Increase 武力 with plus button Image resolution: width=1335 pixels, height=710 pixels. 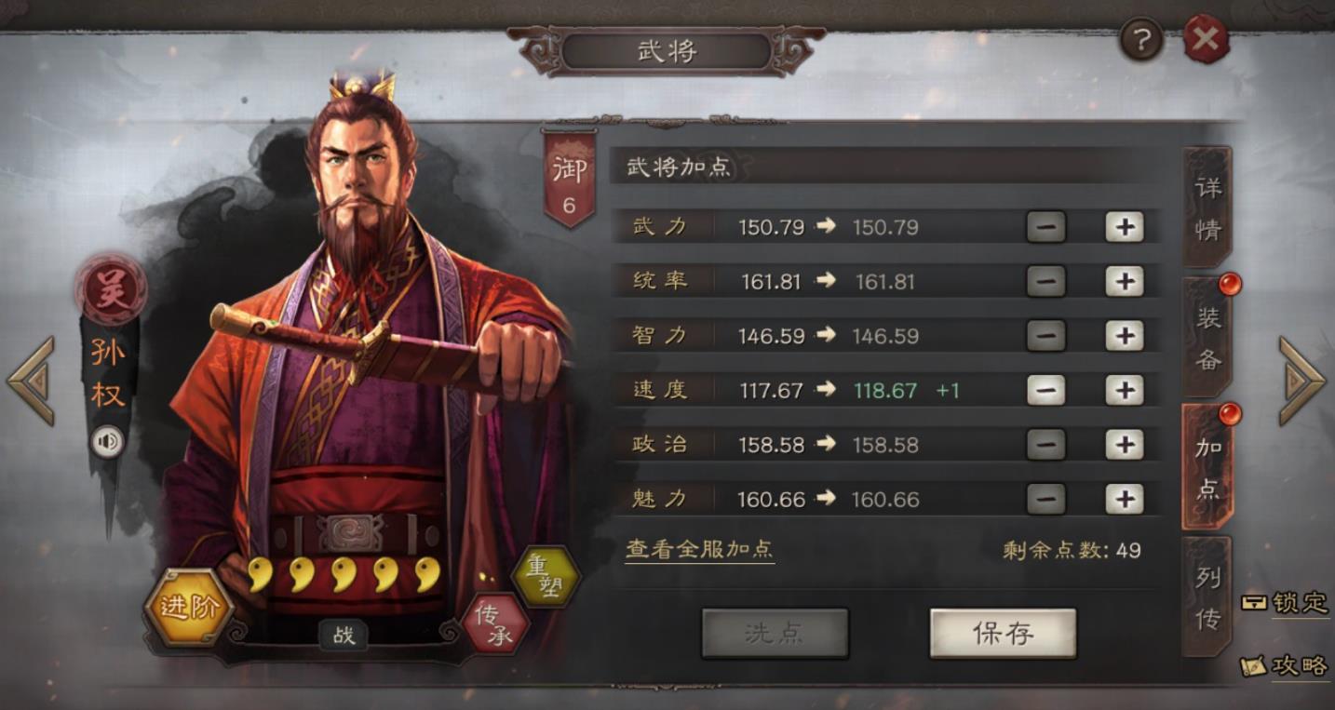coord(1125,227)
